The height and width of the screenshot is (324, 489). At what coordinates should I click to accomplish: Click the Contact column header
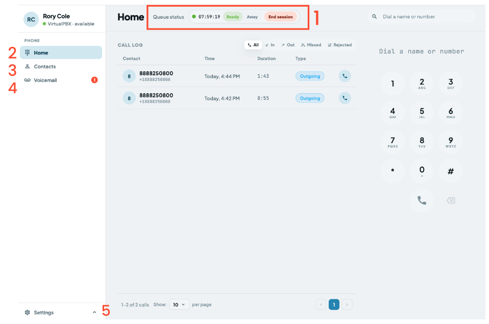click(131, 59)
